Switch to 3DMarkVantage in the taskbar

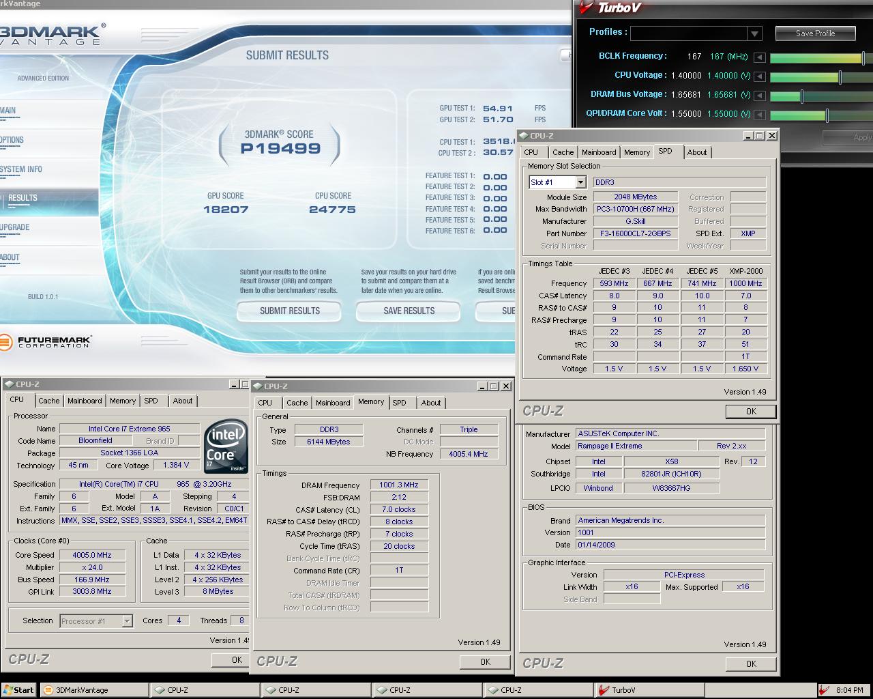point(93,690)
